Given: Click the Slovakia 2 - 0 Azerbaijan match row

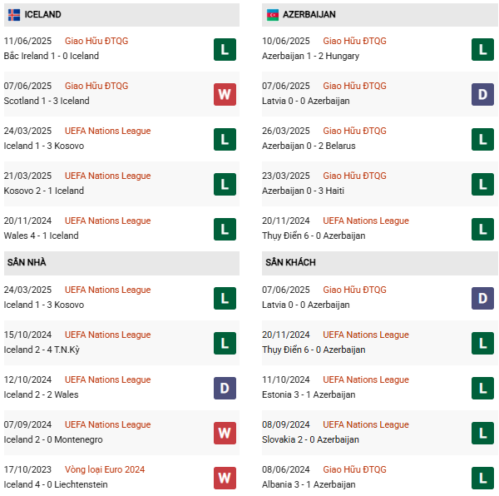Looking at the screenshot, I should [311, 439].
